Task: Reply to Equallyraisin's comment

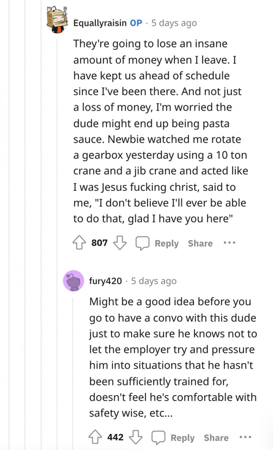Action: 167,243
